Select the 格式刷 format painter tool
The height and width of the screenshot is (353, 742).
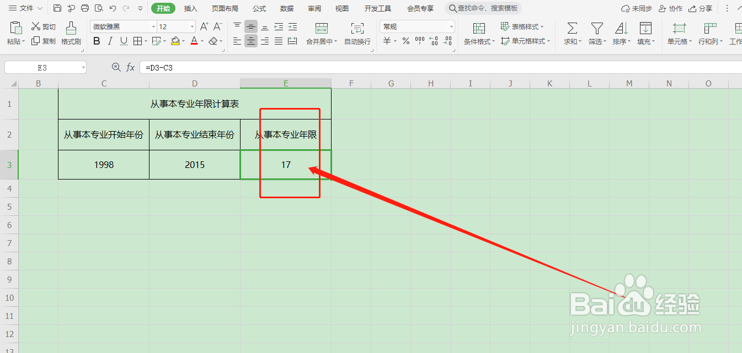(x=71, y=33)
